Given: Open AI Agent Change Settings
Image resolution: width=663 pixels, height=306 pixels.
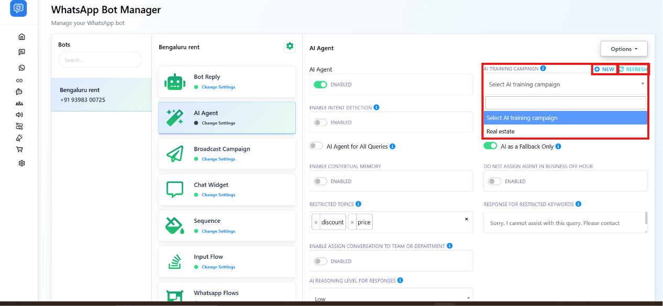Looking at the screenshot, I should click(218, 123).
